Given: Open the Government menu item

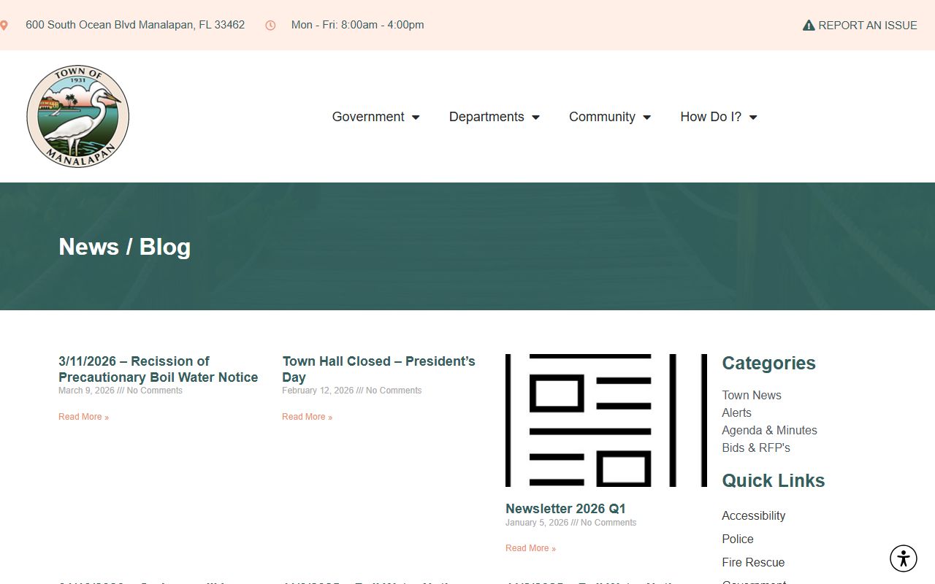Looking at the screenshot, I should (368, 117).
